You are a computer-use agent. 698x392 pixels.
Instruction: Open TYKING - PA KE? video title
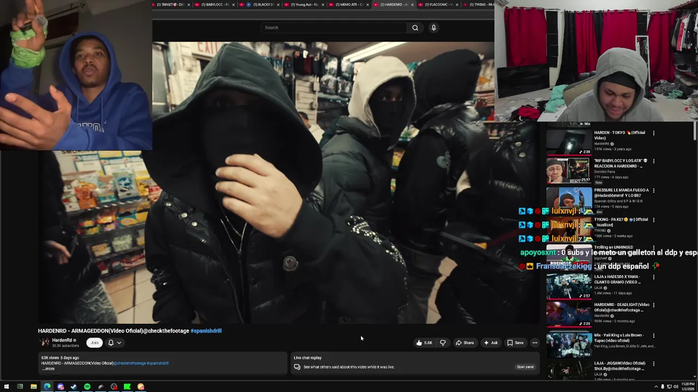(621, 222)
